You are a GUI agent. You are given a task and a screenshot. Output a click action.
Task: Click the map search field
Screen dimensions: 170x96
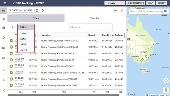(146, 11)
